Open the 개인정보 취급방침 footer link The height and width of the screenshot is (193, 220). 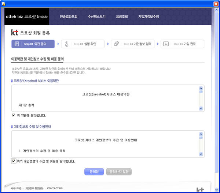pyautogui.click(x=34, y=188)
